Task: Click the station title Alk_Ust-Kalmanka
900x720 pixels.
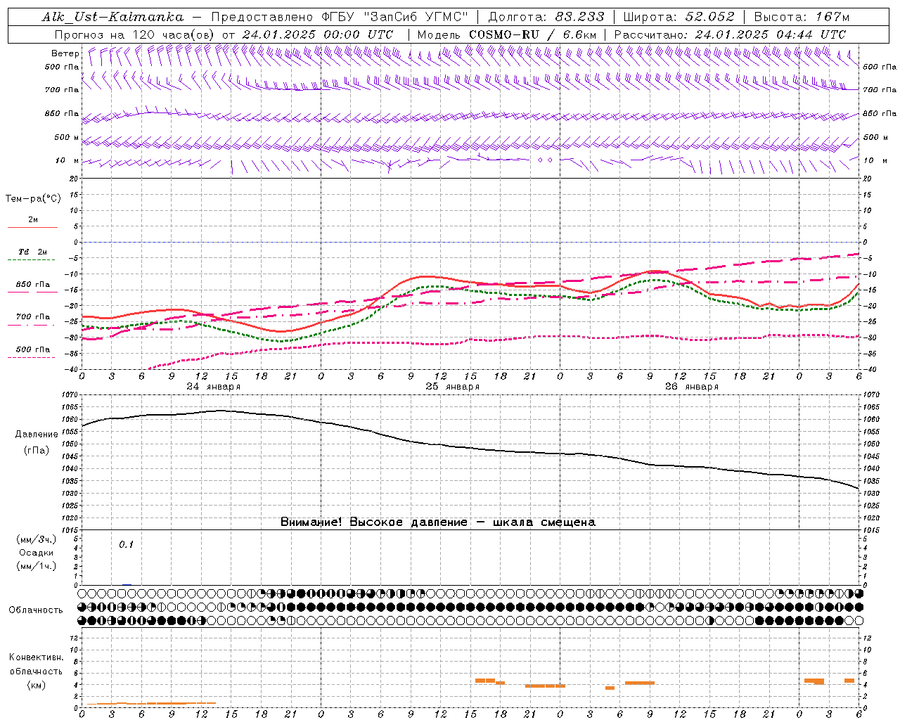Action: tap(113, 17)
